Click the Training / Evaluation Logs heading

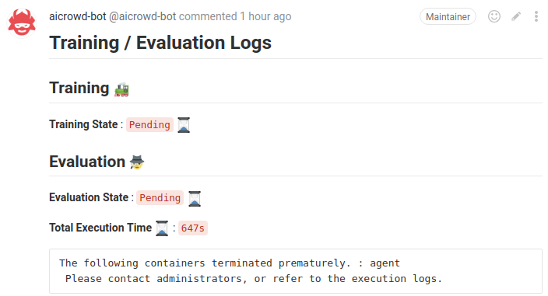pos(160,43)
